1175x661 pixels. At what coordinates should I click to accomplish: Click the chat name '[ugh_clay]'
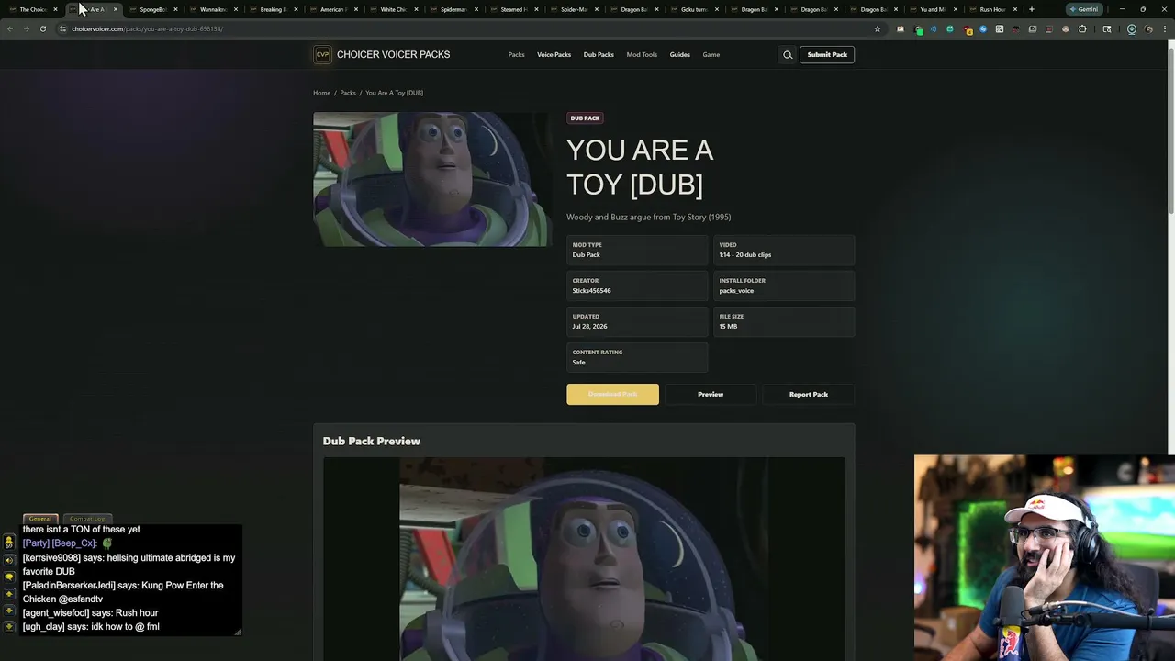pos(43,627)
